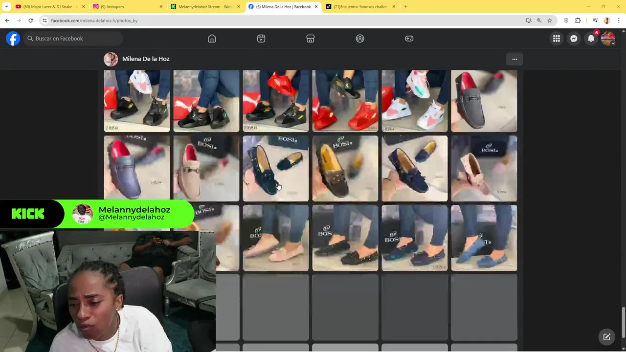Close the Major Lazer YouTube tab
Viewport: 626px width, 352px height.
click(83, 7)
